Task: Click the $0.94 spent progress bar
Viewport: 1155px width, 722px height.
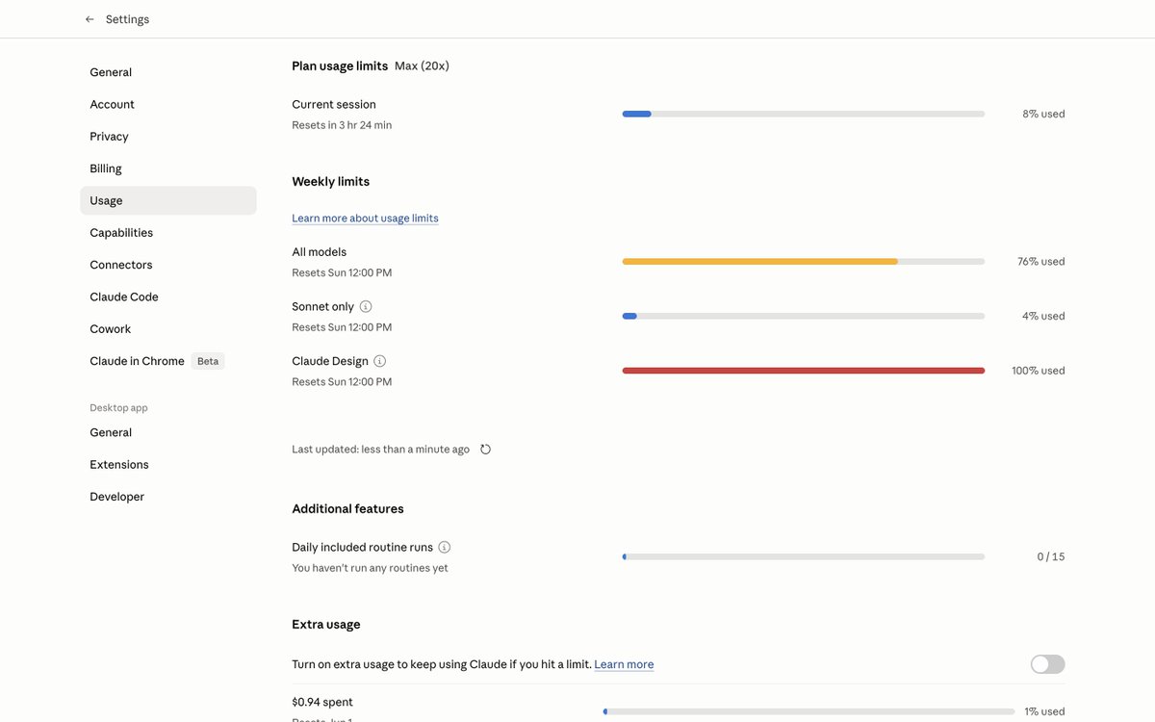Action: coord(808,711)
